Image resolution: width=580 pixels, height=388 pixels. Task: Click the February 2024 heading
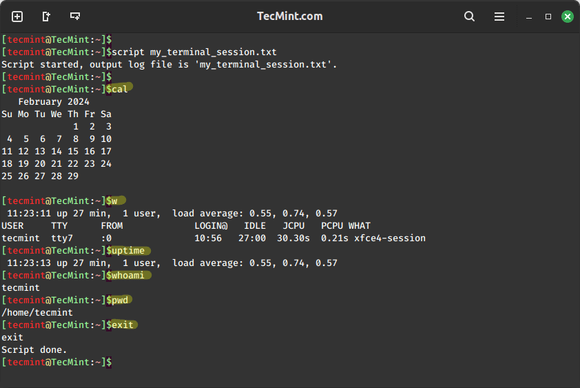pos(54,101)
